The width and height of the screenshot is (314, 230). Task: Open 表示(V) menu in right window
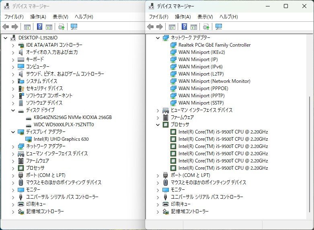205,17
